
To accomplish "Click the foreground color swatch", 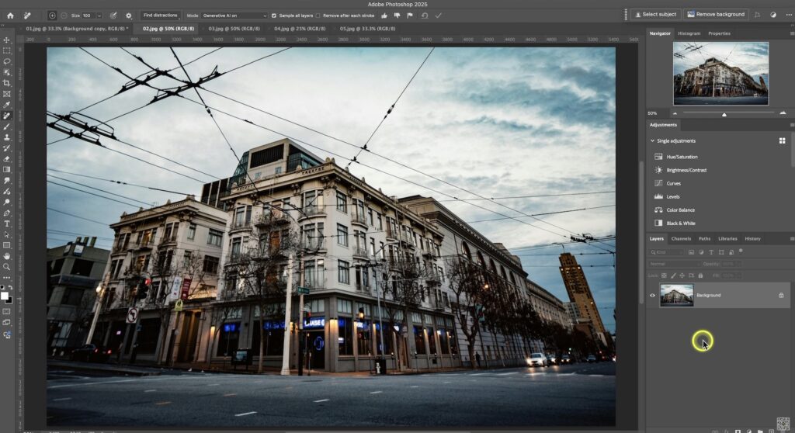I will point(5,296).
